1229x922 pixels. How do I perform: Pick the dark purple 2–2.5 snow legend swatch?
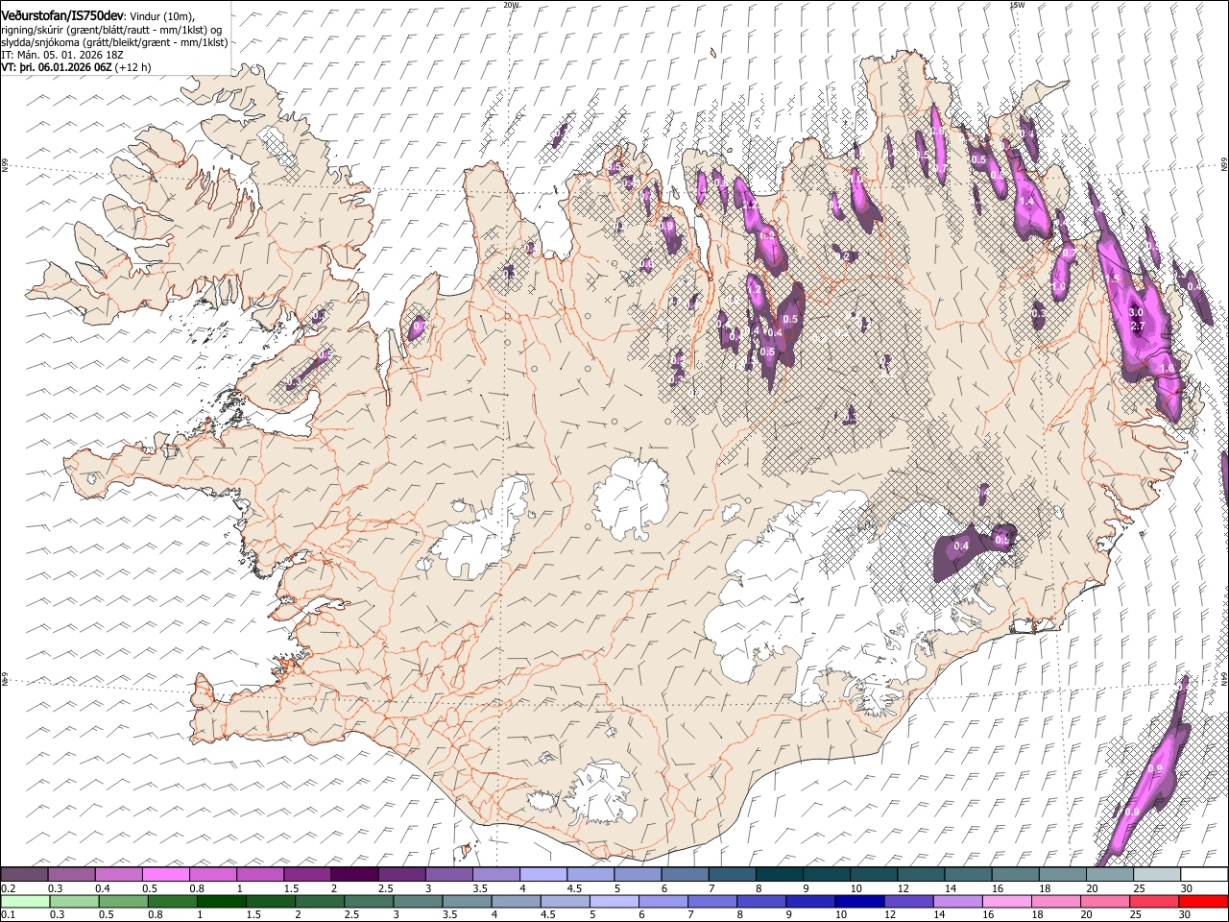354,874
